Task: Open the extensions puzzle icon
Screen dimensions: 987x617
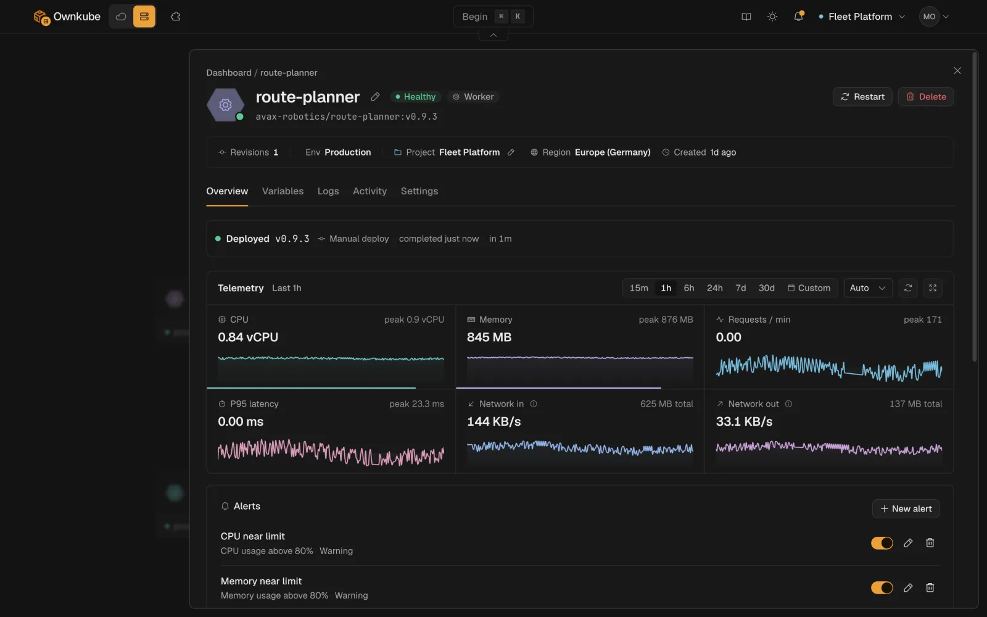Action: point(176,17)
